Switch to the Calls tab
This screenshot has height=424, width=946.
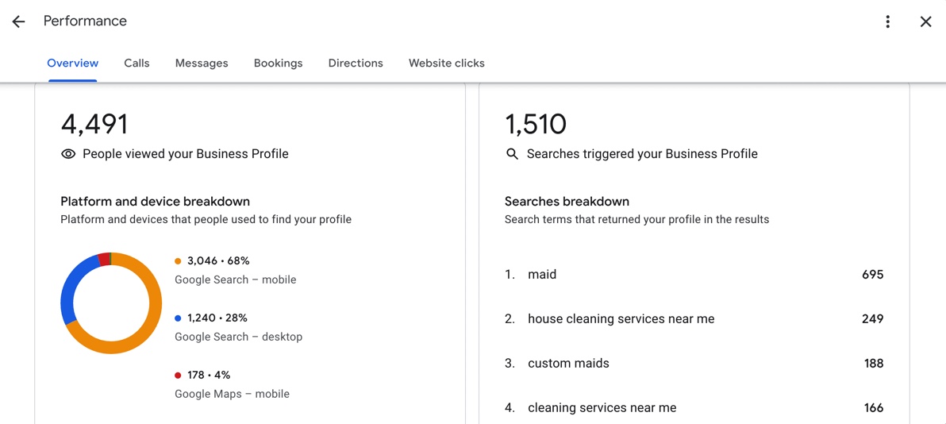137,63
